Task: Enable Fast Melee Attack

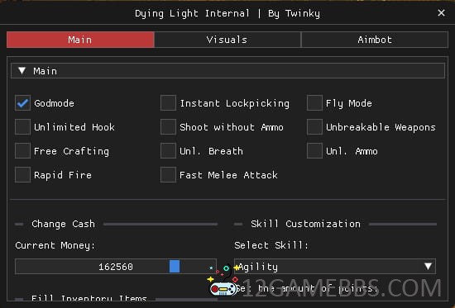Action: pyautogui.click(x=168, y=175)
